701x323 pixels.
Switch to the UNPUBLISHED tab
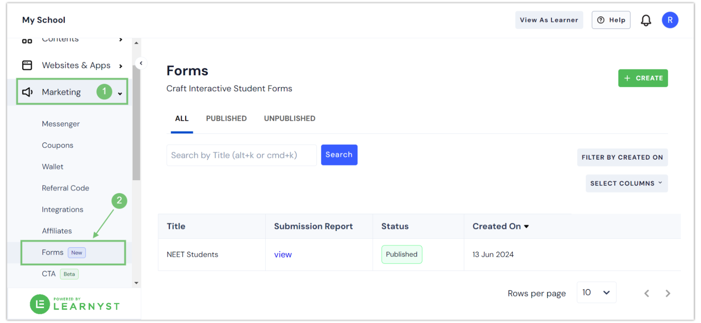point(289,118)
